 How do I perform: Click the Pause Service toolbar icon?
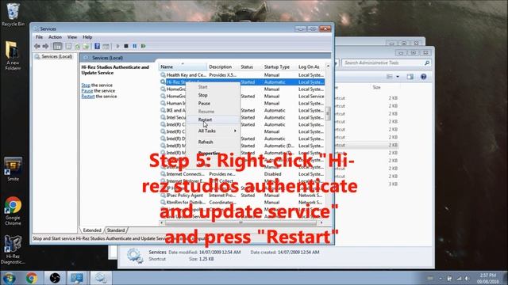[135, 46]
